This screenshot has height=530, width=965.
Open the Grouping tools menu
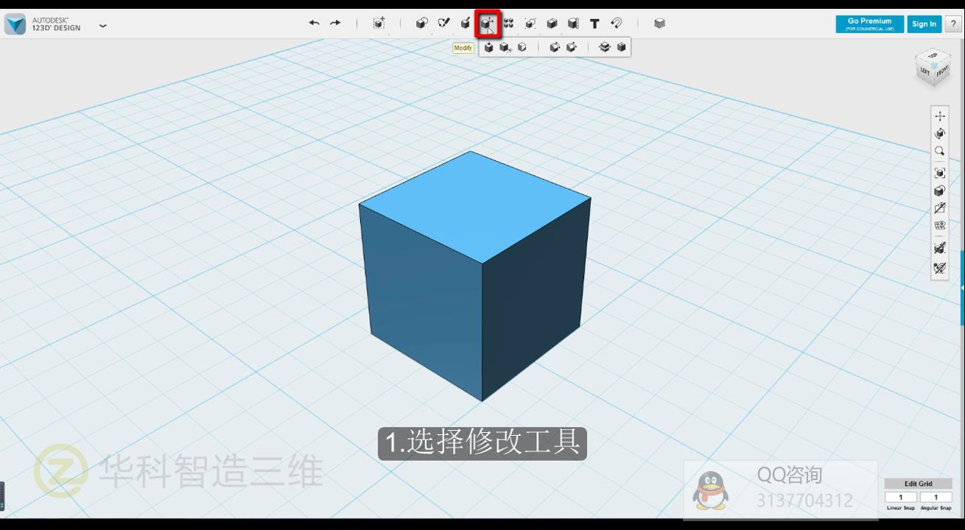pyautogui.click(x=530, y=24)
